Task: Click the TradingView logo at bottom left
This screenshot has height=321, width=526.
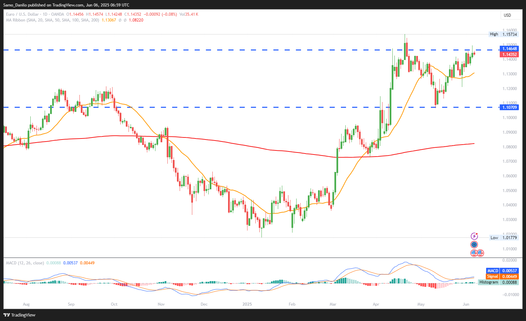Action: (x=19, y=315)
